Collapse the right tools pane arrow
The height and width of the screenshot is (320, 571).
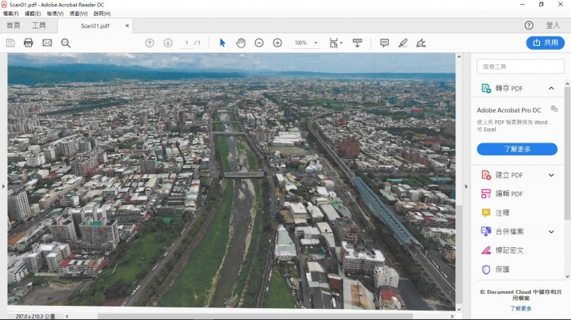[x=466, y=186]
